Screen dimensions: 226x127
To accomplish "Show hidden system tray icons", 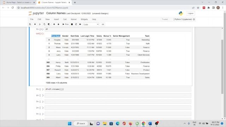I will tap(185, 123).
